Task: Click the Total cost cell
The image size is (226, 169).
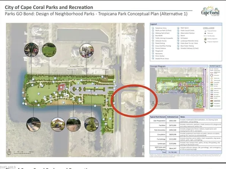Action: [173, 152]
